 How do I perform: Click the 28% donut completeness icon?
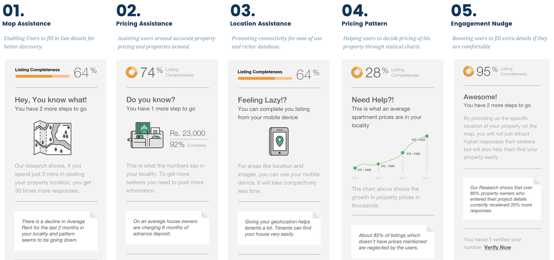pyautogui.click(x=357, y=72)
